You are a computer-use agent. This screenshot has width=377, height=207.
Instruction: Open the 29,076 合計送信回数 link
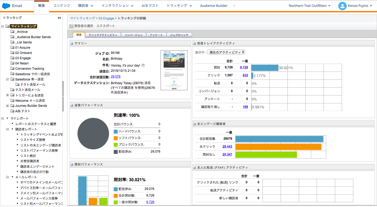(116, 77)
